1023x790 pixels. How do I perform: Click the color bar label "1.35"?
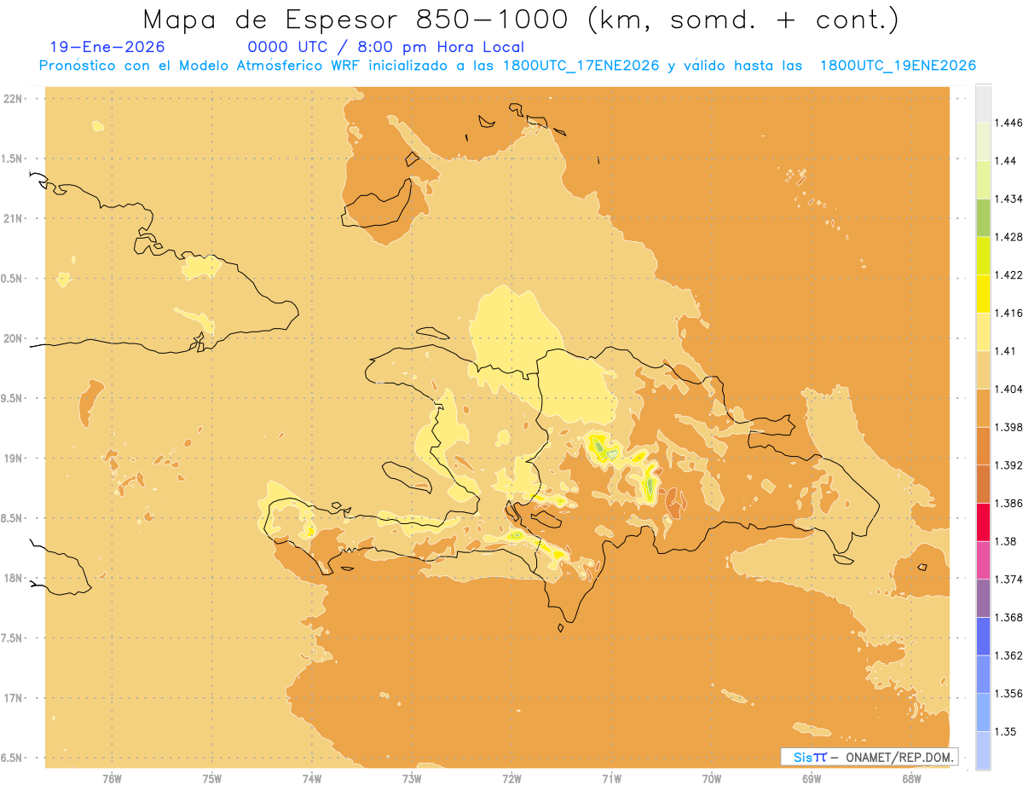click(x=1005, y=731)
